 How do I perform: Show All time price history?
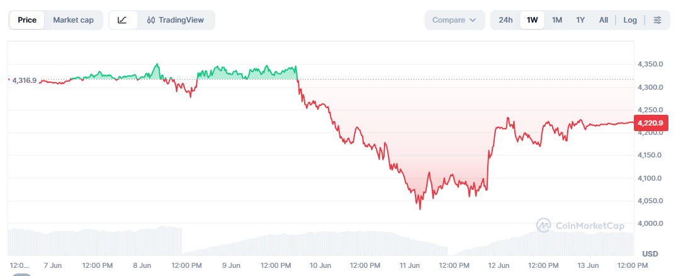[x=604, y=20]
